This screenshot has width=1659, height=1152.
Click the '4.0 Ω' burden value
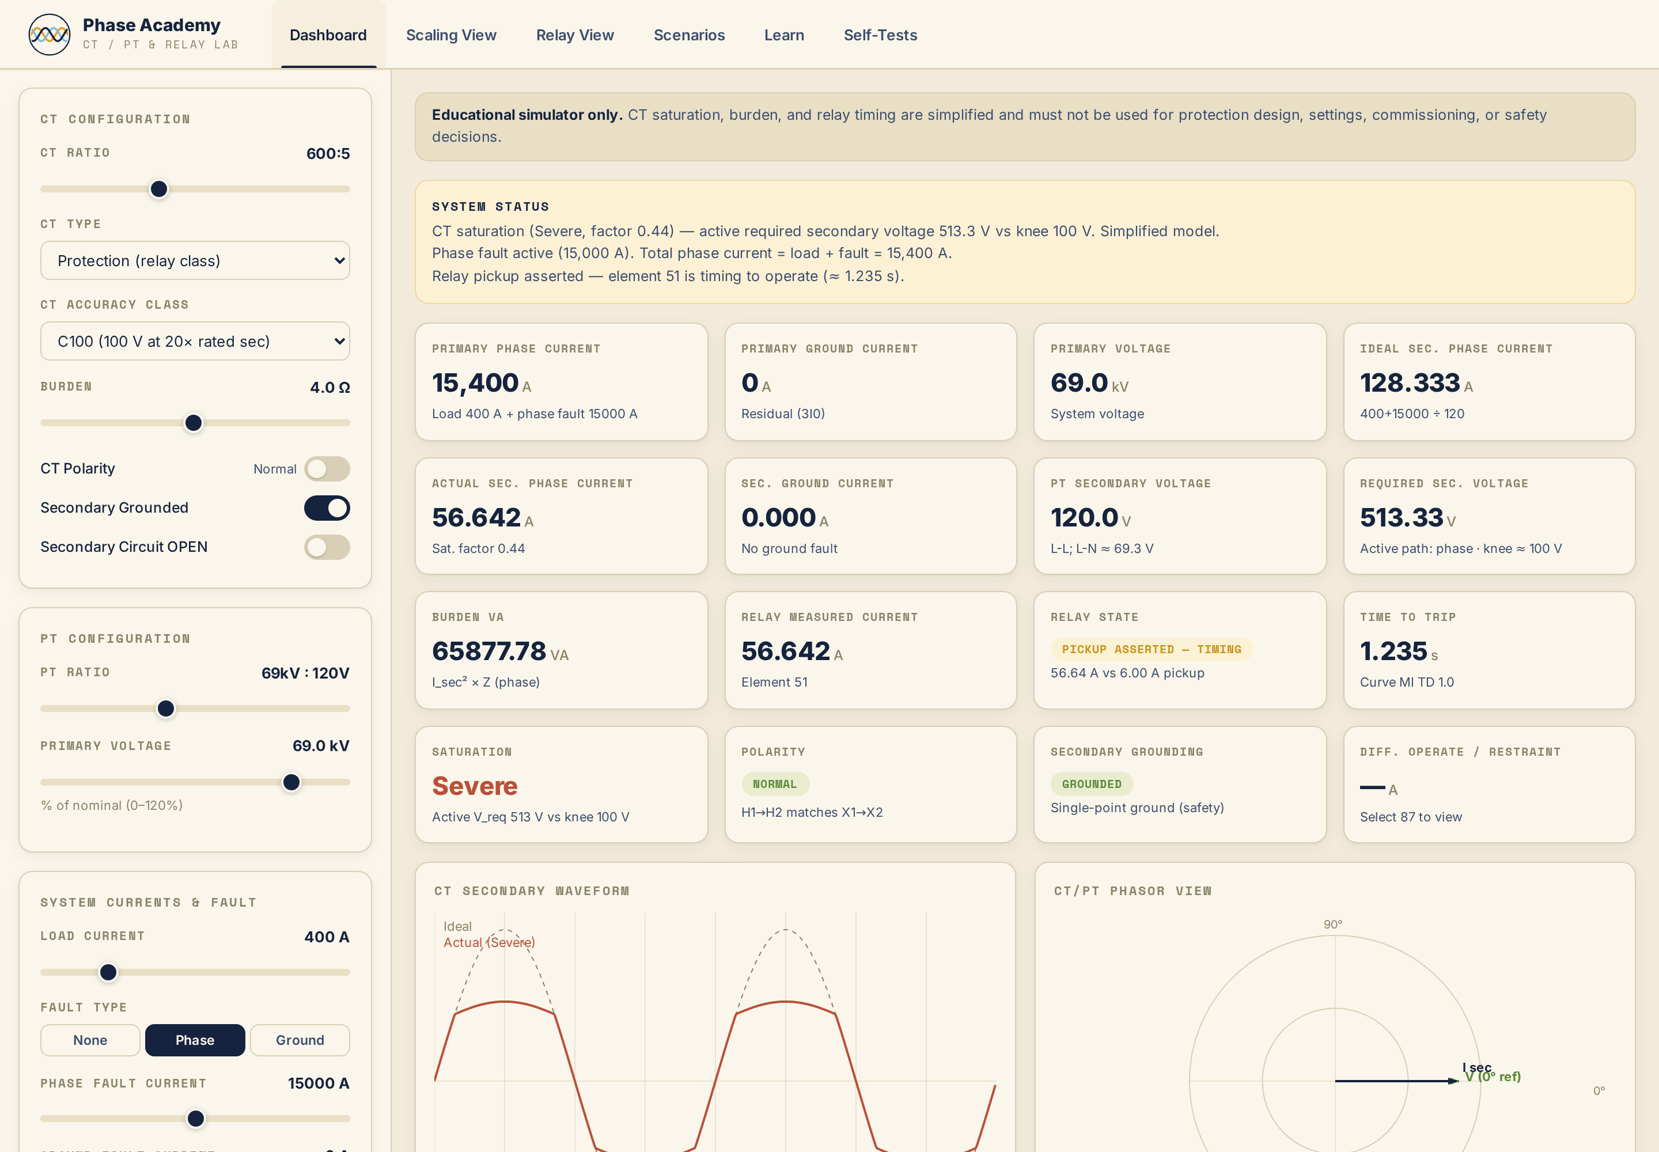pyautogui.click(x=330, y=388)
